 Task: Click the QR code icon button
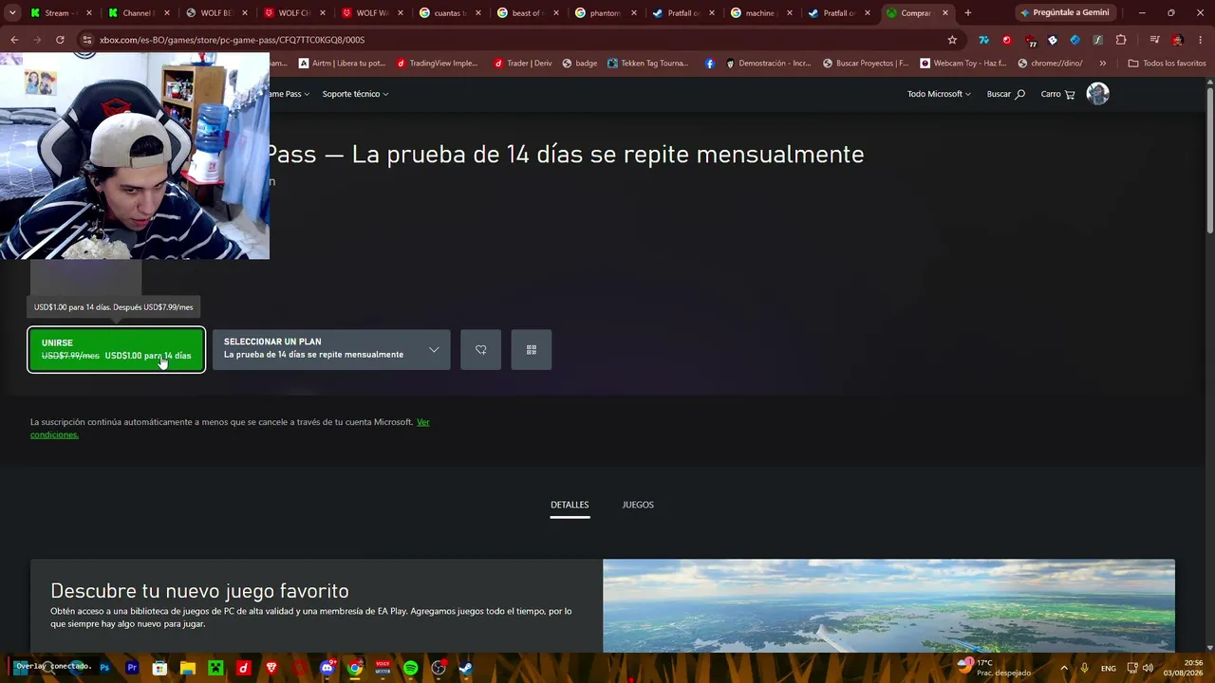pos(532,349)
